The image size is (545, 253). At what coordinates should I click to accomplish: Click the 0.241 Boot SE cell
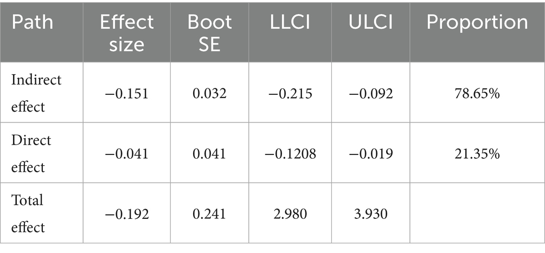tap(209, 213)
